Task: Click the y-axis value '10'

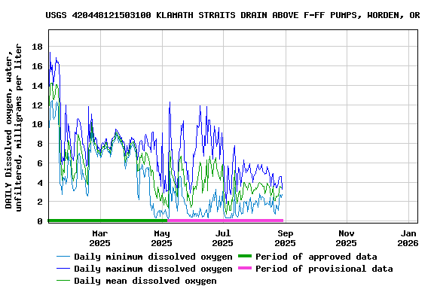Action: (x=37, y=124)
